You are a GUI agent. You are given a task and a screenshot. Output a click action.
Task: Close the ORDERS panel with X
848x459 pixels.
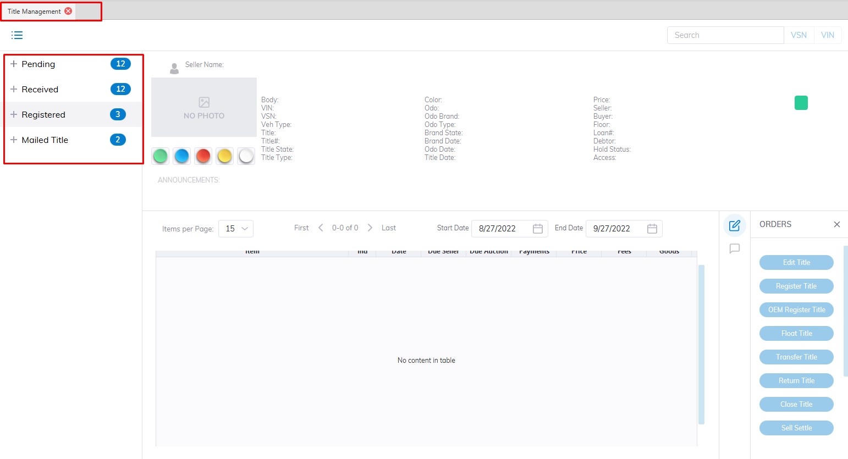836,224
